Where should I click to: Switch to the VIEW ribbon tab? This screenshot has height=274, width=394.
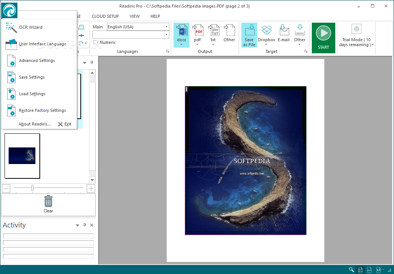pos(134,16)
